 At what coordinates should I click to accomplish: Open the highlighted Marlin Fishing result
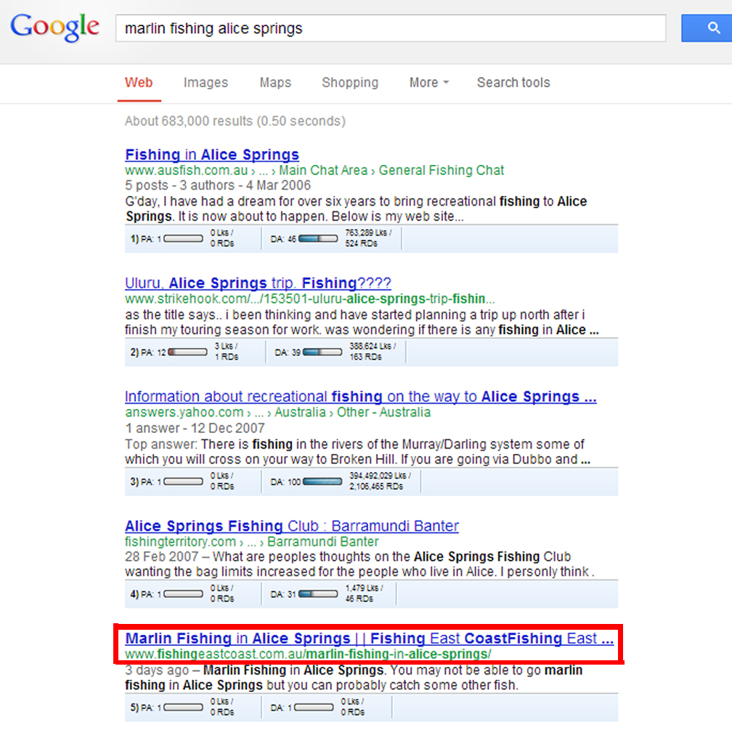[x=369, y=638]
